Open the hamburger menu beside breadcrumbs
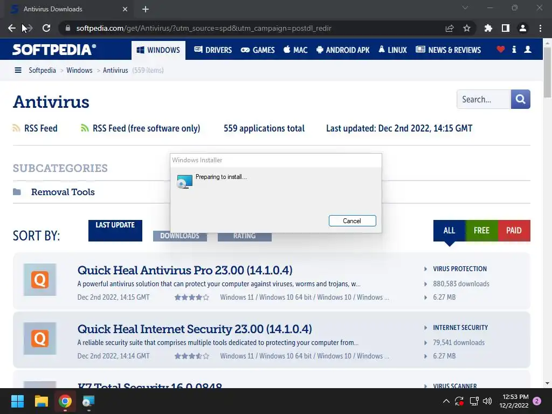The image size is (552, 414). click(18, 70)
